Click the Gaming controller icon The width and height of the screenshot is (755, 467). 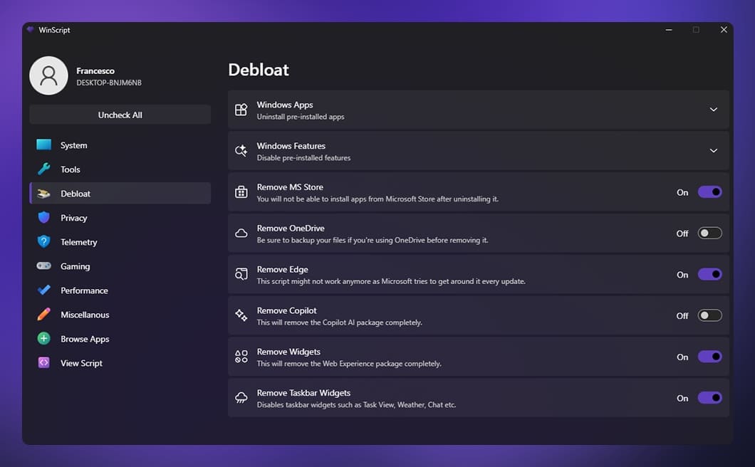pos(44,266)
